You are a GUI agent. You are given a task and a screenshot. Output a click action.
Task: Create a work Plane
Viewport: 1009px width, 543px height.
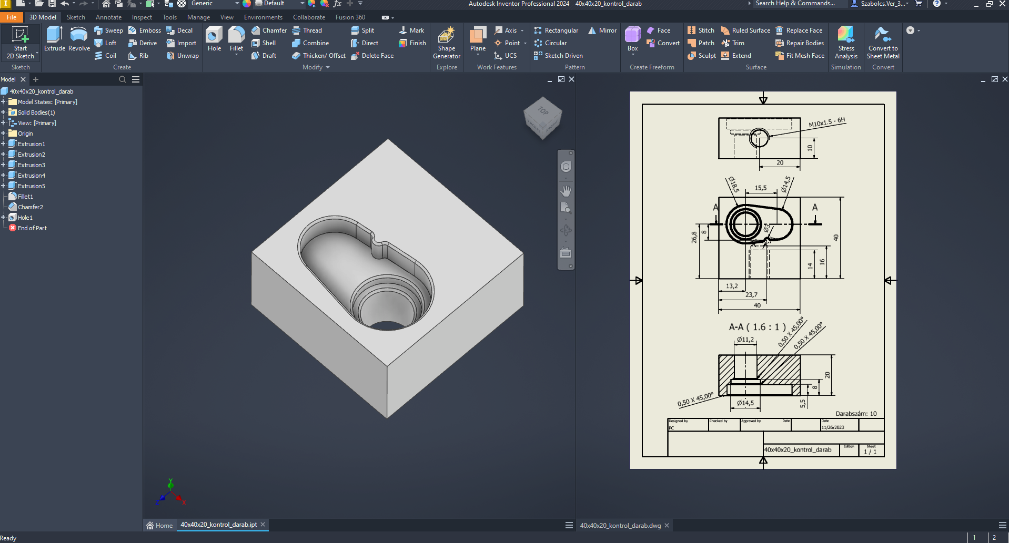pyautogui.click(x=478, y=39)
